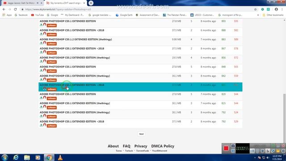Viewport: 286px width, 161px height.
Task: Click the magnet icon in the 883-seeder CS5.1.2 row
Action: pyautogui.click(x=45, y=43)
